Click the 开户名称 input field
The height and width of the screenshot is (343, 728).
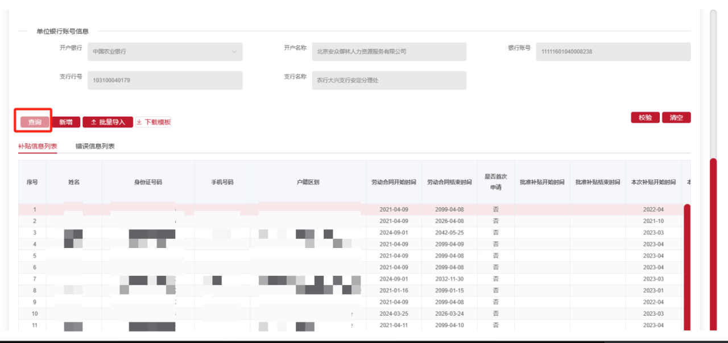tap(389, 52)
